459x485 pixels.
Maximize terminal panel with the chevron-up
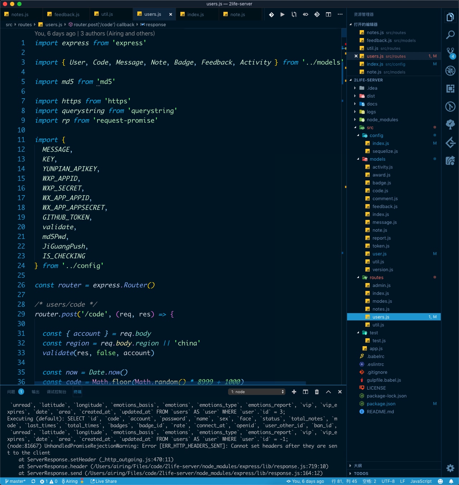click(x=328, y=392)
